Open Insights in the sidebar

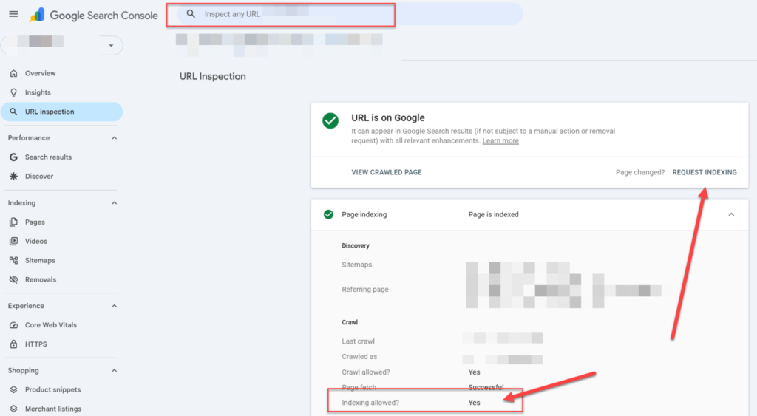[x=38, y=92]
